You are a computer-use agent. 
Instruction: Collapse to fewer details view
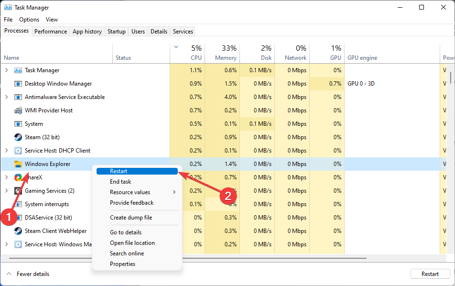click(x=27, y=274)
